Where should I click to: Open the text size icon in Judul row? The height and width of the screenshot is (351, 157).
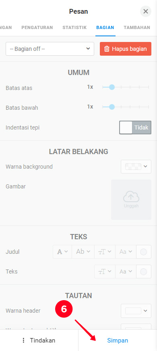(x=105, y=252)
